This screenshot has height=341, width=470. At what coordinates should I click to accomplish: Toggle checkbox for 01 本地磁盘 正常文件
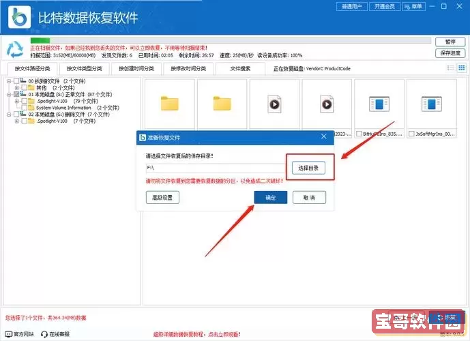(x=16, y=94)
